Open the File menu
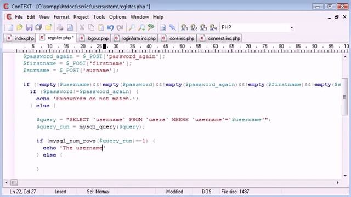The height and width of the screenshot is (197, 351). click(x=19, y=17)
